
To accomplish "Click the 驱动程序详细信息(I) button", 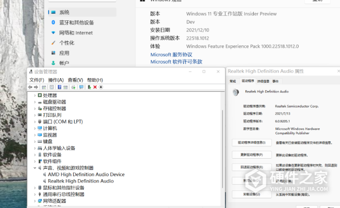I will (x=252, y=142).
